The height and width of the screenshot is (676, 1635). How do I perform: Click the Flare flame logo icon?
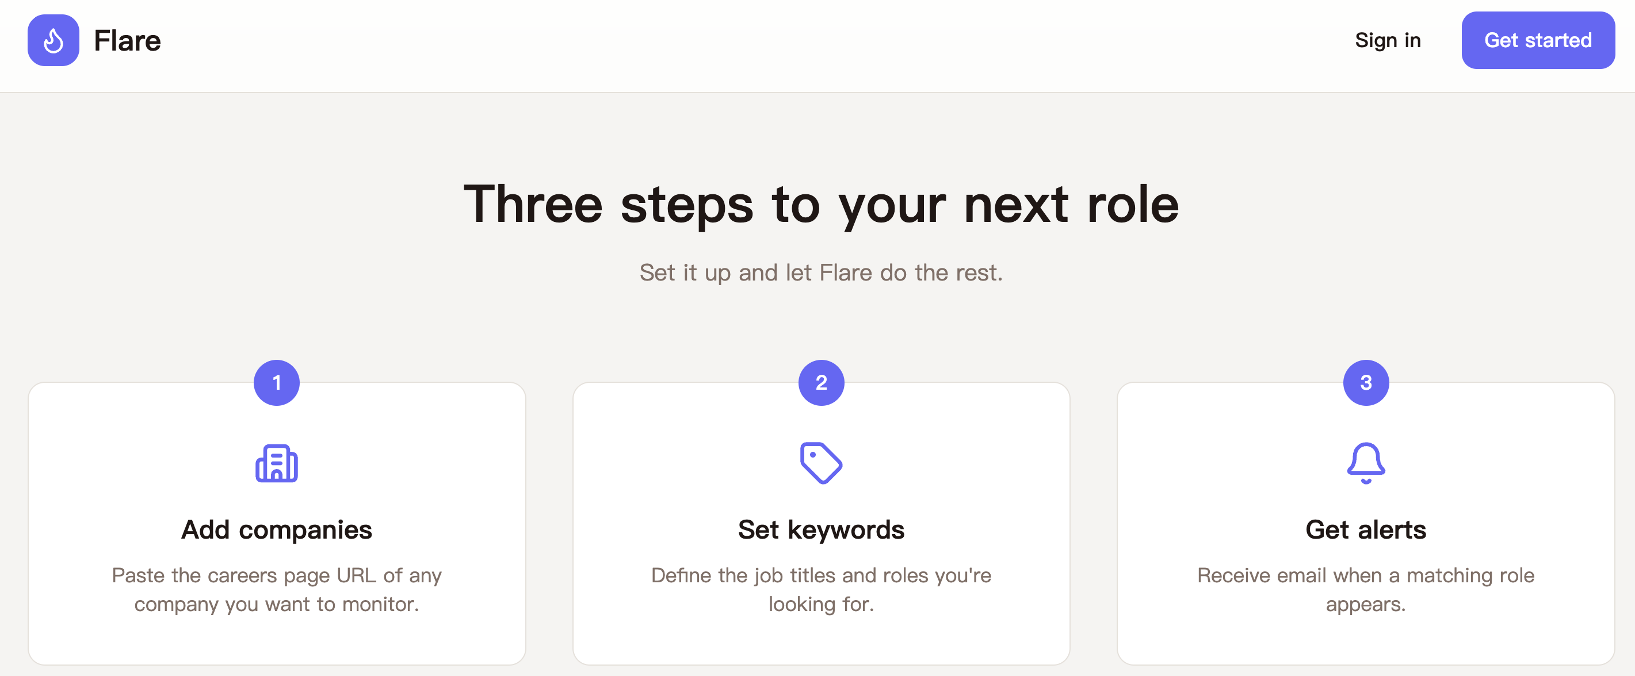(x=54, y=41)
